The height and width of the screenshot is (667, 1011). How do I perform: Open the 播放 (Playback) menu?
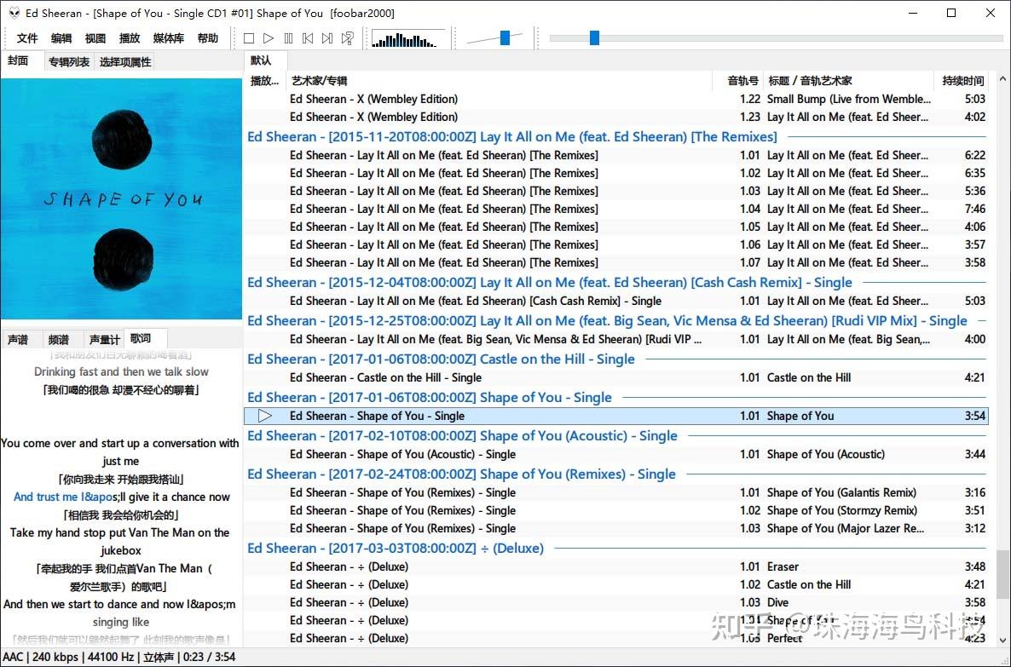click(130, 37)
